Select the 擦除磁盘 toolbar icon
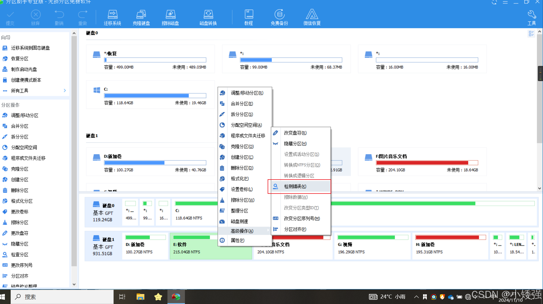The image size is (543, 304). [x=170, y=17]
